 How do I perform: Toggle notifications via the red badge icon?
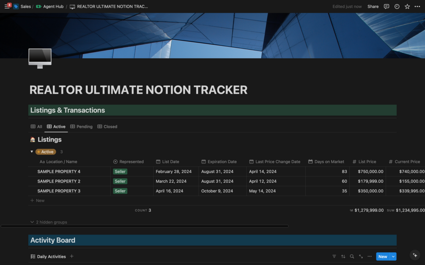click(9, 4)
